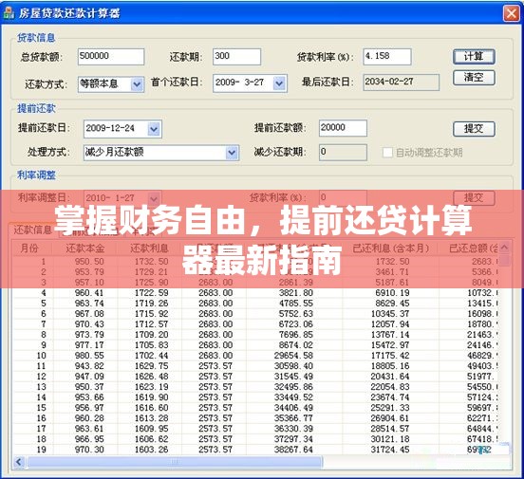Select the cell 1609.95 in row 17
The height and width of the screenshot is (479, 524).
tap(151, 429)
